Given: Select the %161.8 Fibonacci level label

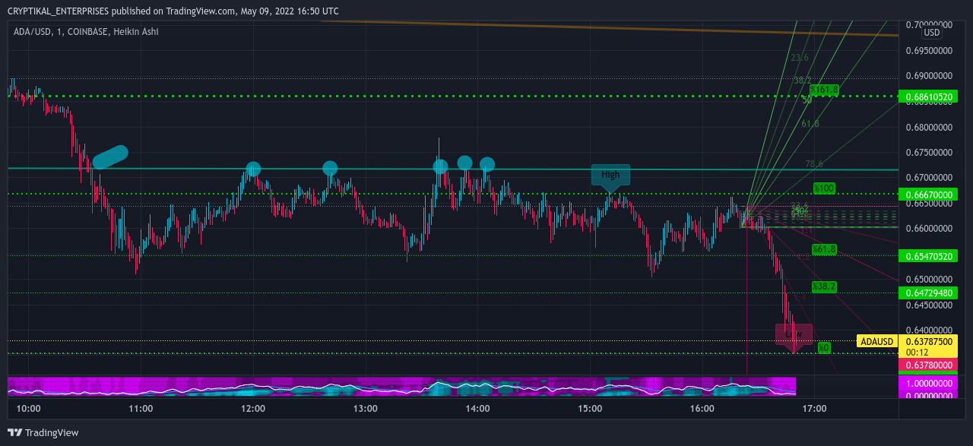Looking at the screenshot, I should 824,90.
